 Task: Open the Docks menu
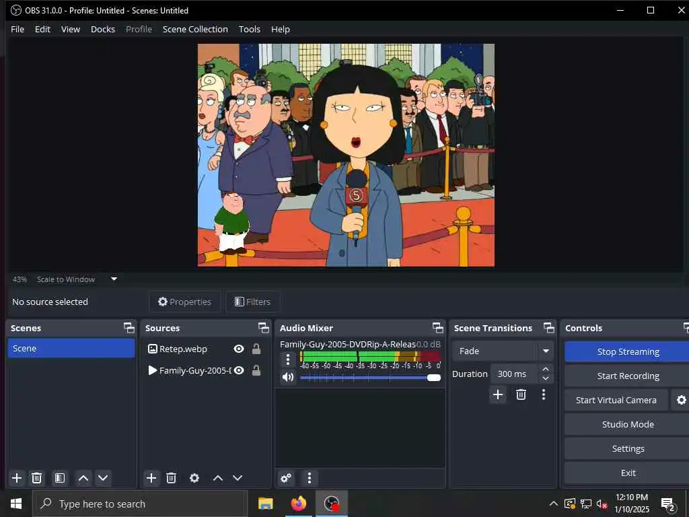(x=103, y=29)
